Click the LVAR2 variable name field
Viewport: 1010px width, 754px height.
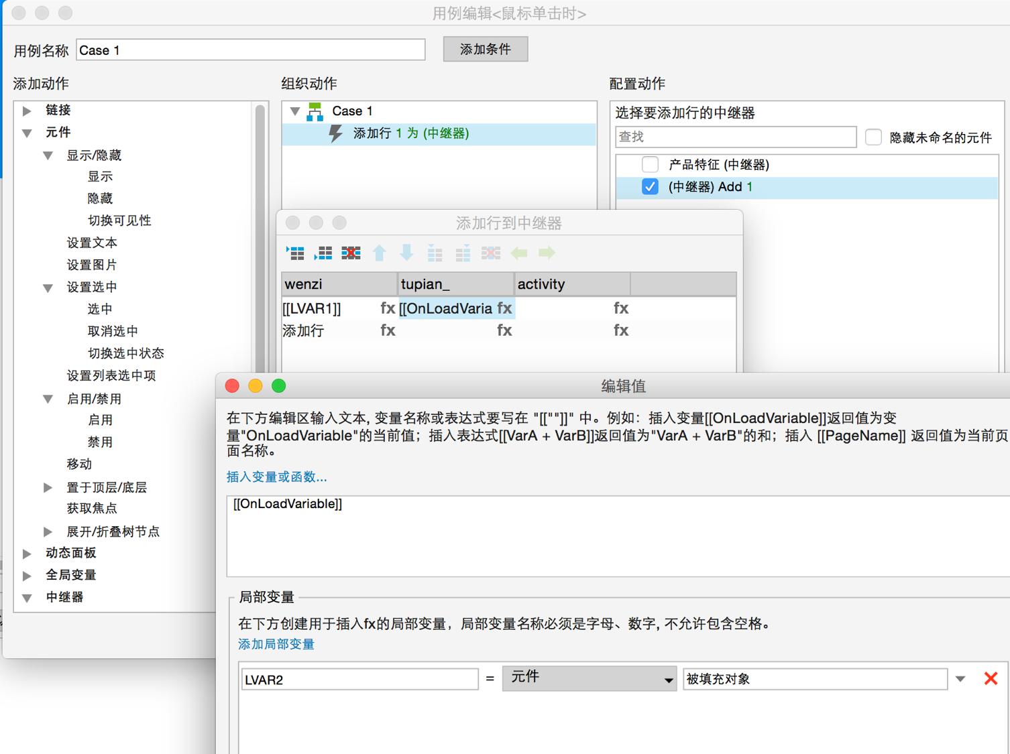359,680
